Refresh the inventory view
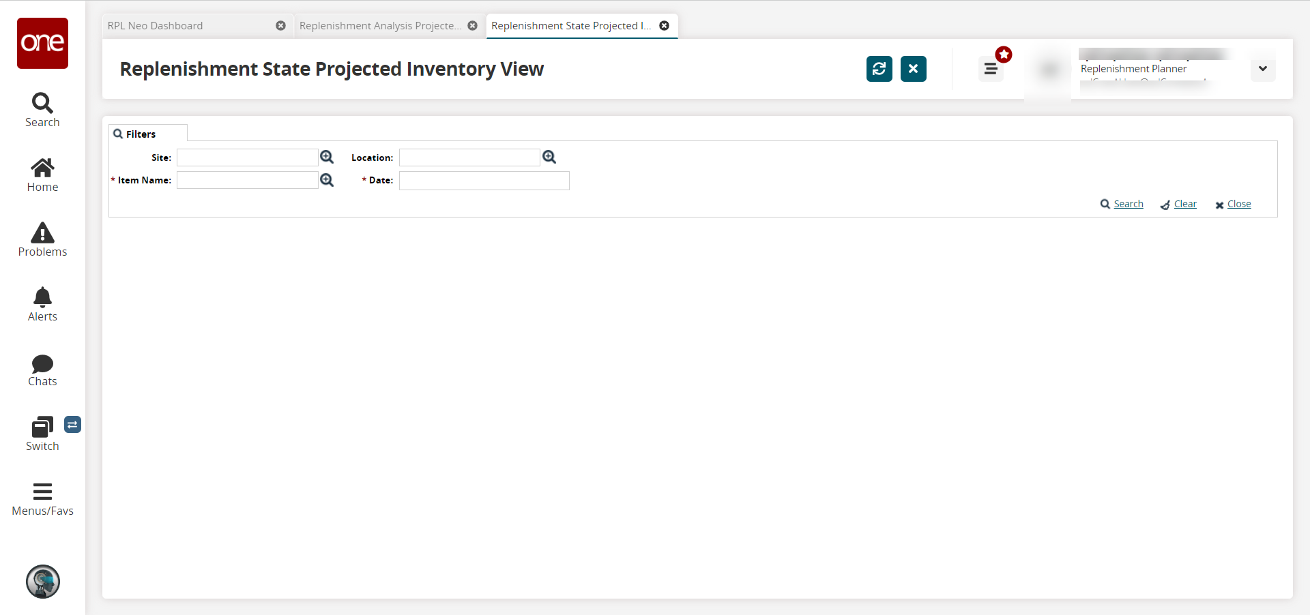1310x615 pixels. [879, 69]
